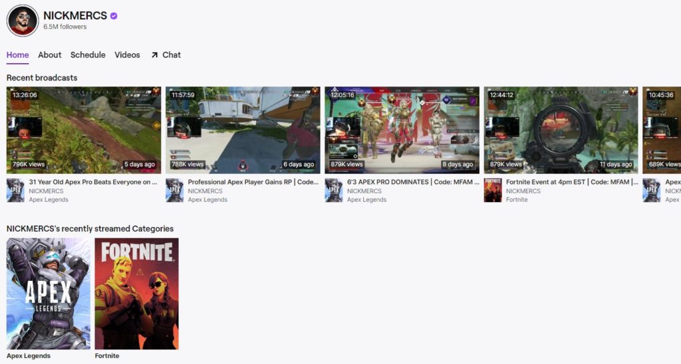Click the Fortnite link under Fortnite Event video
The width and height of the screenshot is (681, 364).
pyautogui.click(x=517, y=199)
